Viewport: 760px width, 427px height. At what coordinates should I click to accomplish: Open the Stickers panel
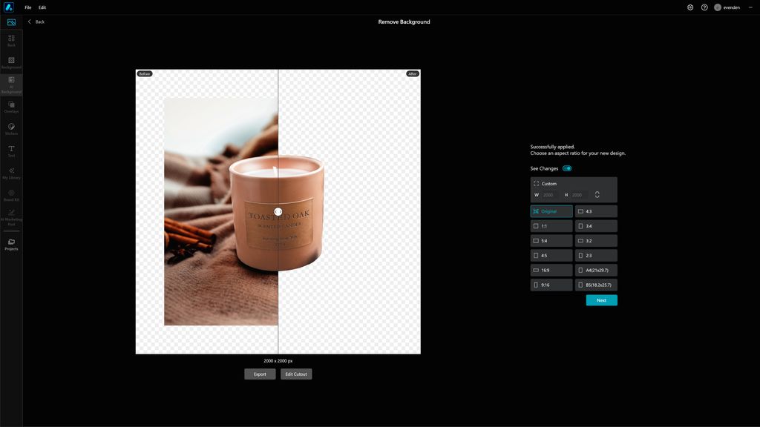(11, 130)
